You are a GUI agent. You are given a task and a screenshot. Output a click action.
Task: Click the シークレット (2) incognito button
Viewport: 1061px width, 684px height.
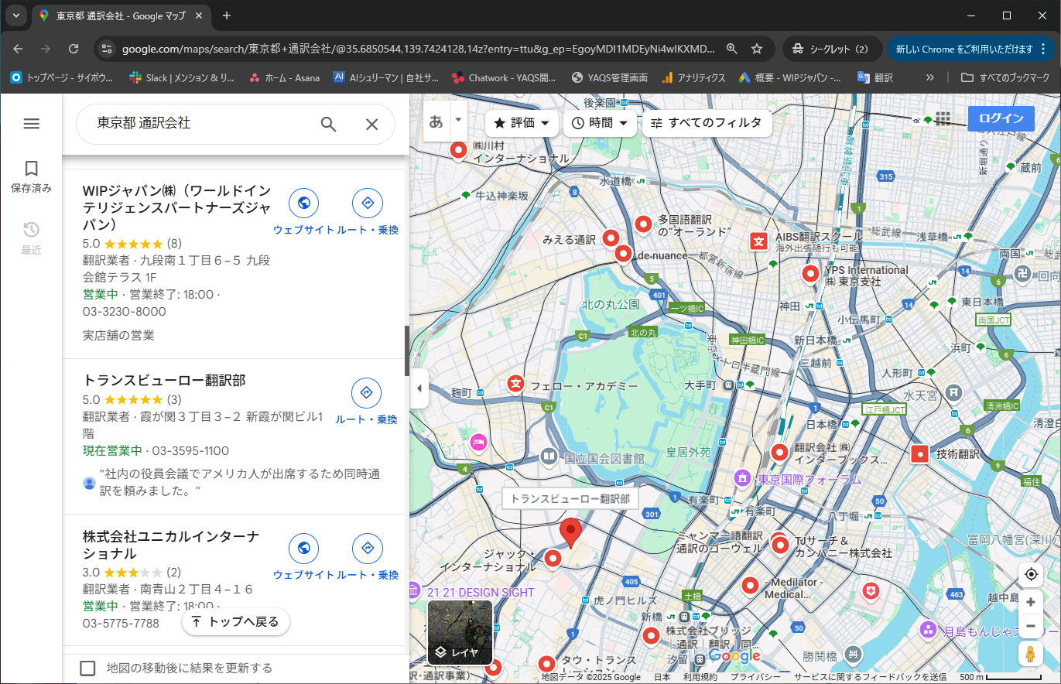coord(833,49)
